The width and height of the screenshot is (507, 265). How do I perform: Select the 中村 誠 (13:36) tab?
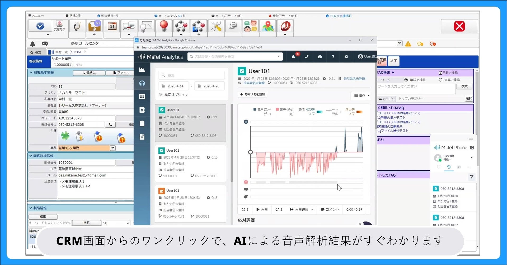tap(67, 52)
